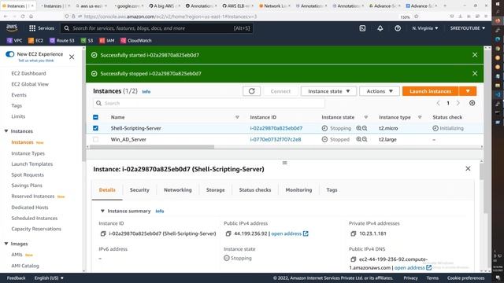Click the Feedback link in footer

(16, 277)
